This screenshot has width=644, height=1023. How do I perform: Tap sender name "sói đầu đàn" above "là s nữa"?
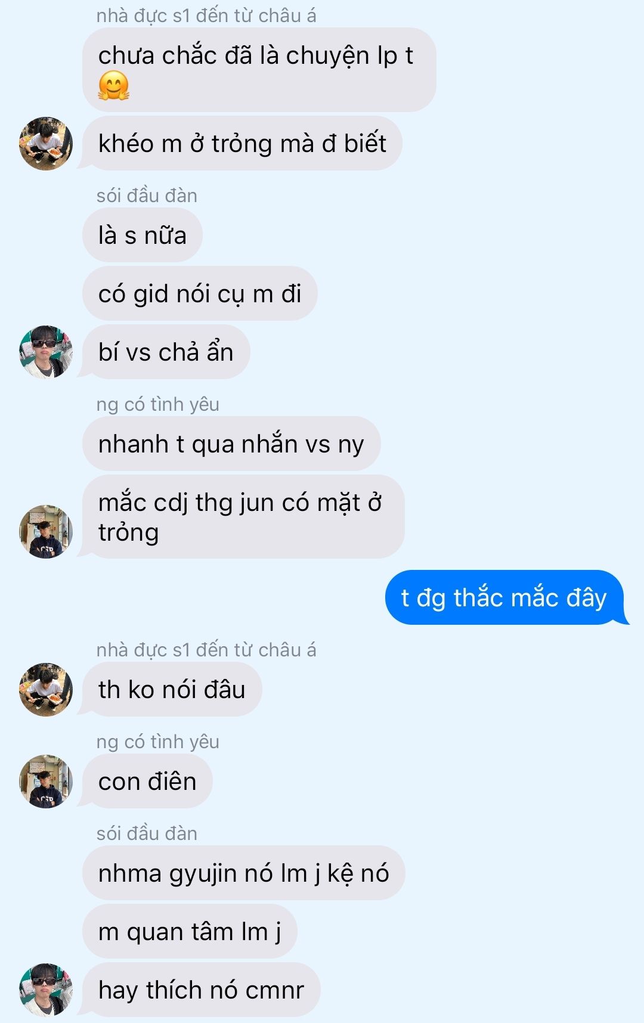tap(147, 196)
